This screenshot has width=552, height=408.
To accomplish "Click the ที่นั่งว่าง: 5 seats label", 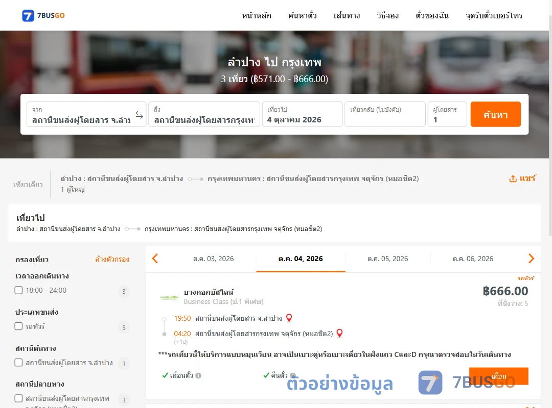I will (513, 303).
